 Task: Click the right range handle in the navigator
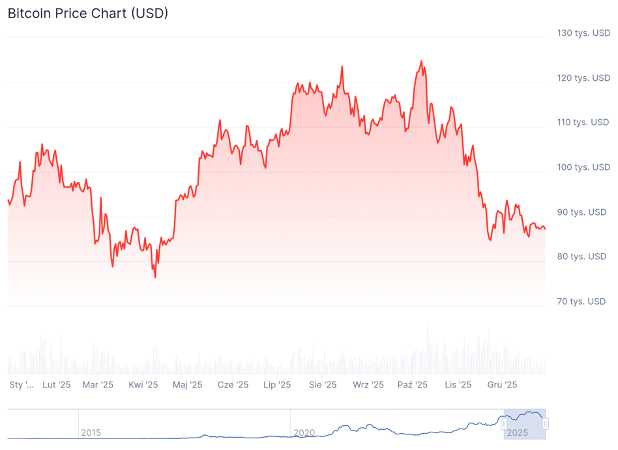point(546,424)
